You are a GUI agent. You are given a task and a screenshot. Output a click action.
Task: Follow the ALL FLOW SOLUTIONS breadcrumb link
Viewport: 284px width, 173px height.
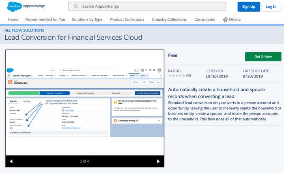[x=24, y=30]
